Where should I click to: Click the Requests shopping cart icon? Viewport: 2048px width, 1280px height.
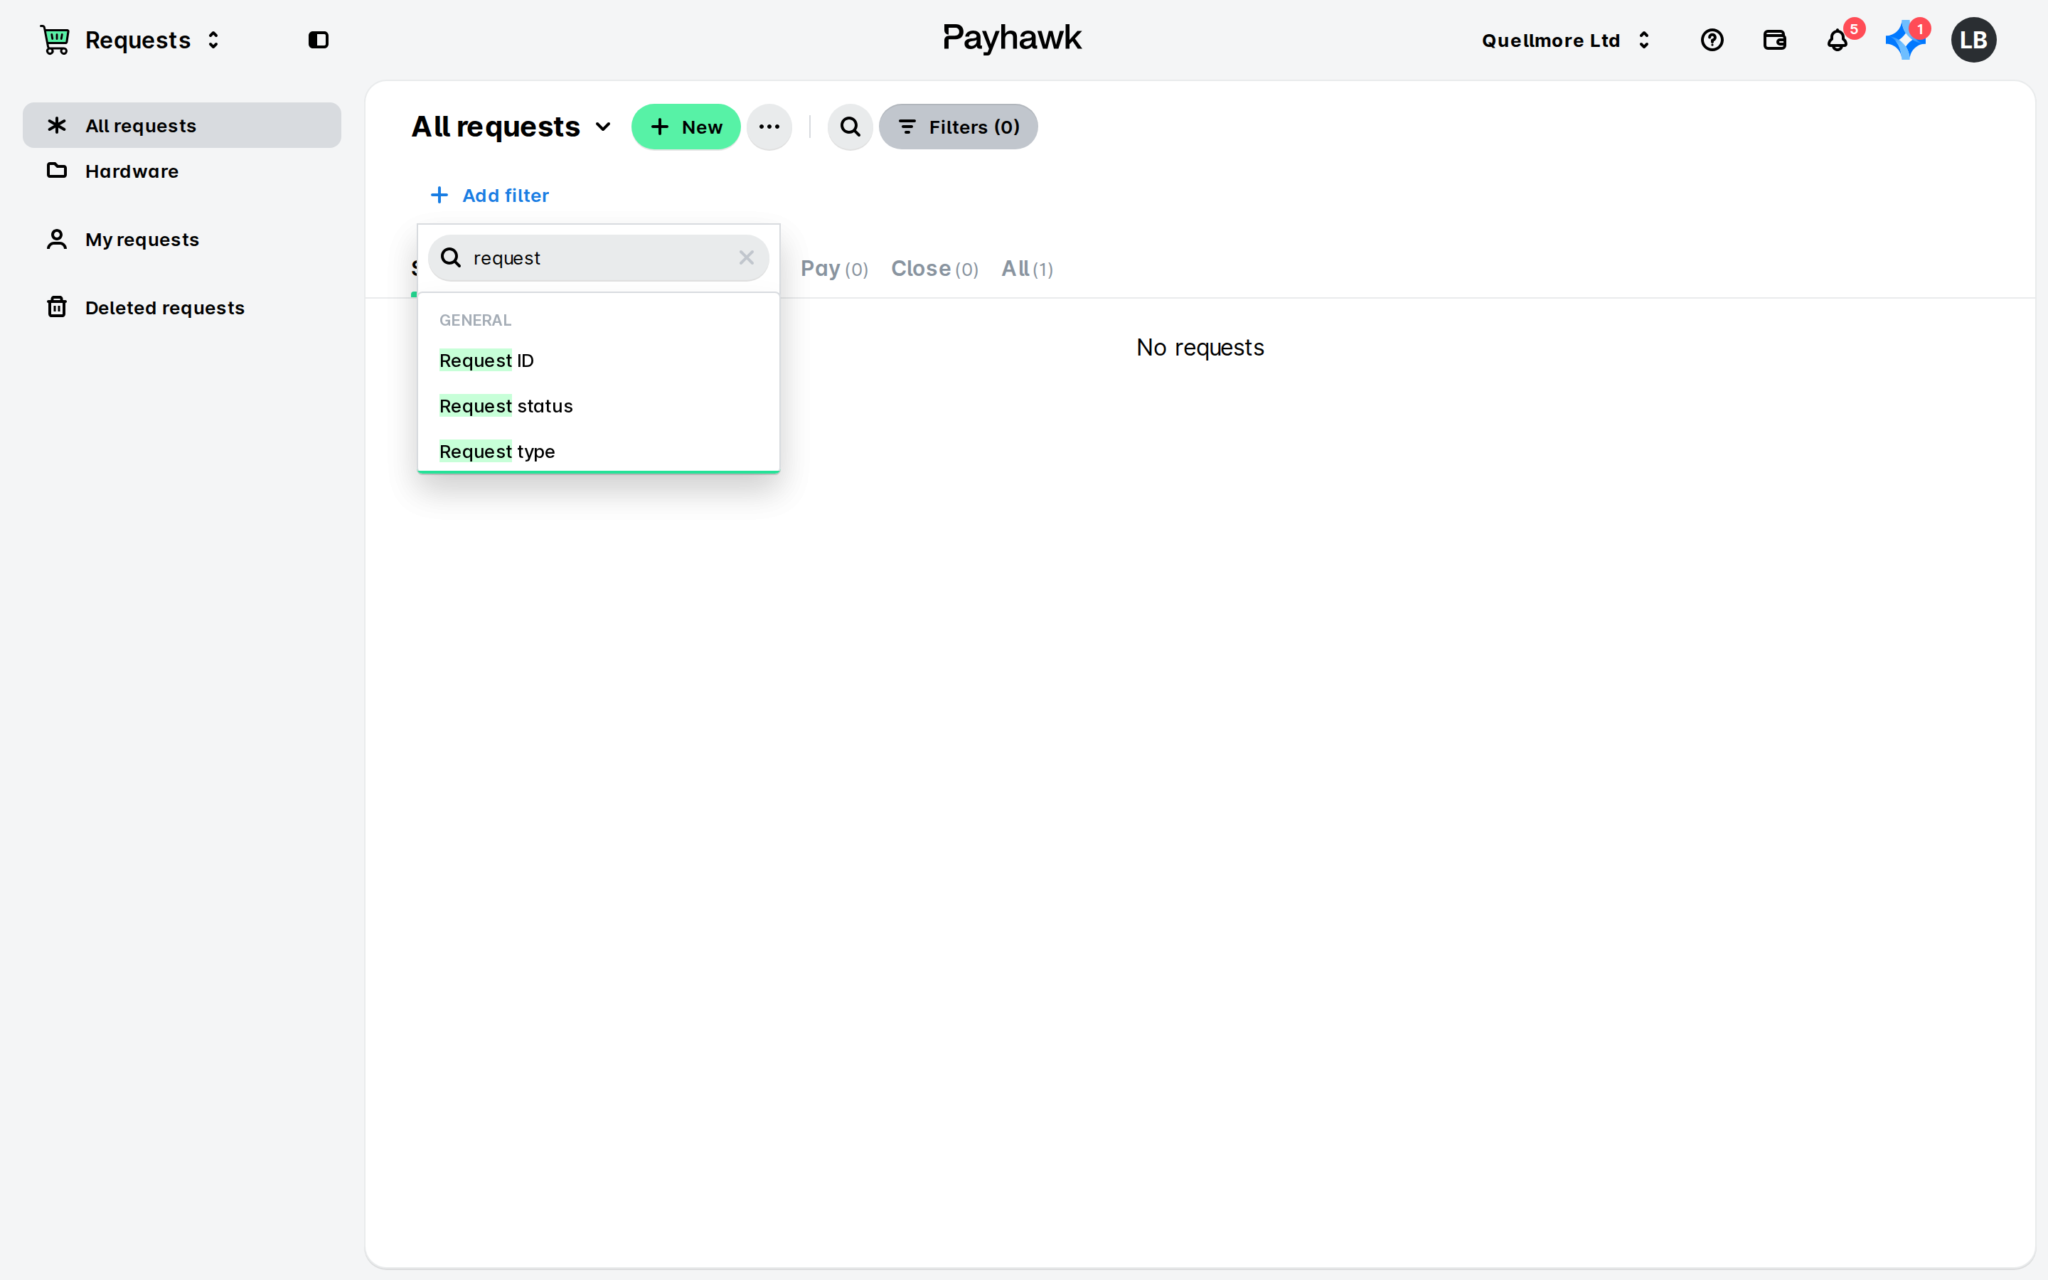56,40
